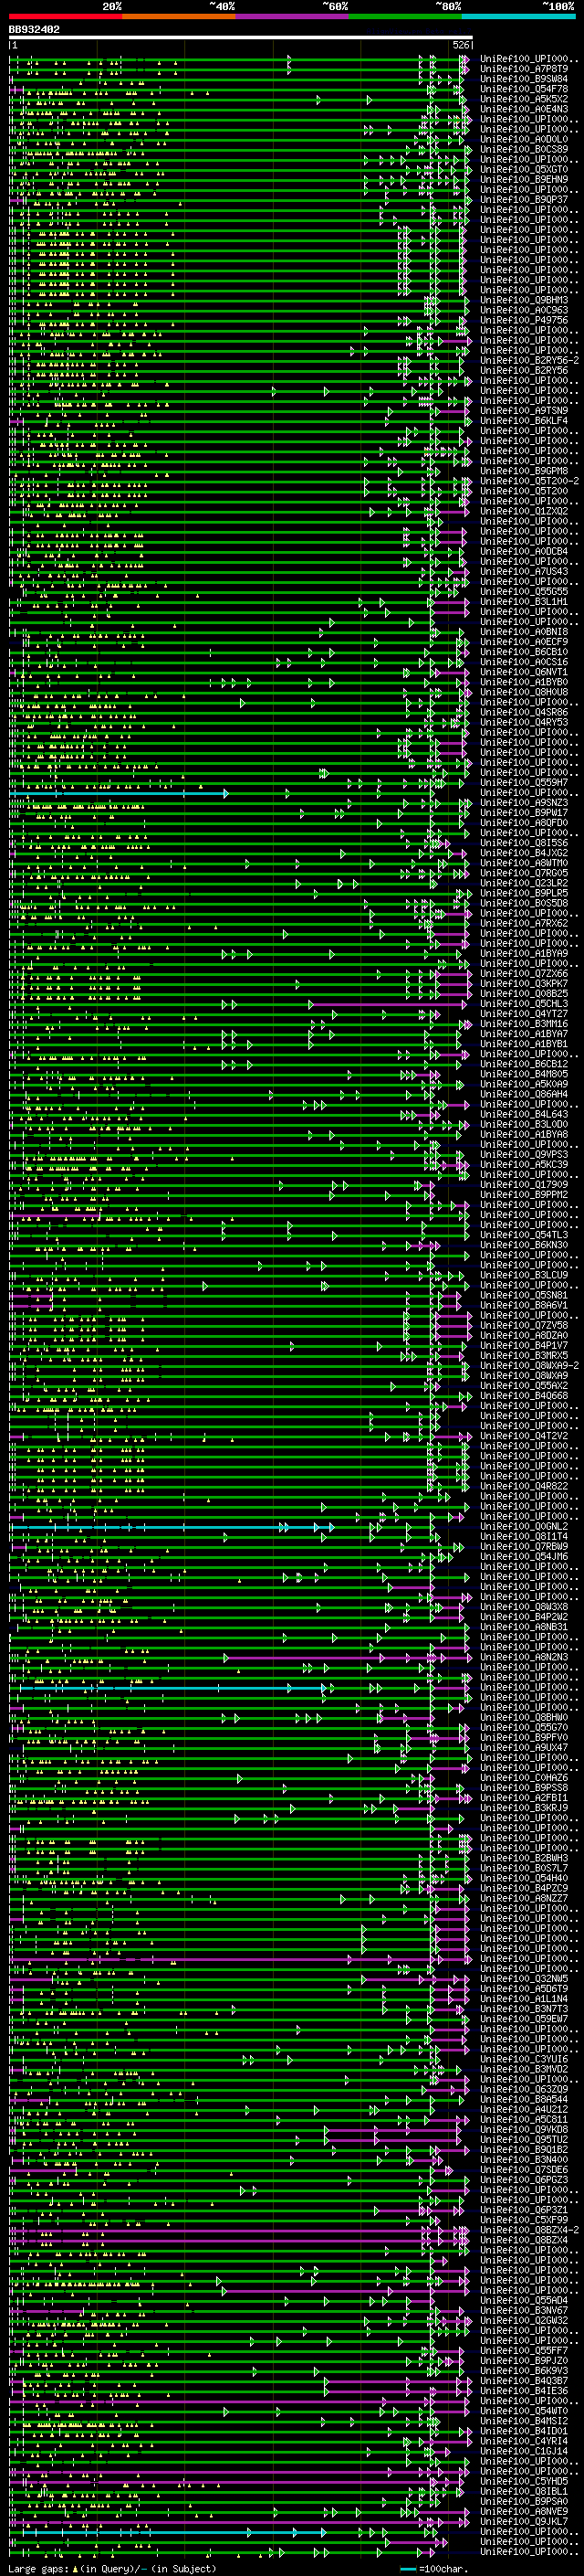
Task: Click hit label UniRef100_B3MM16
Action: (x=524, y=1024)
